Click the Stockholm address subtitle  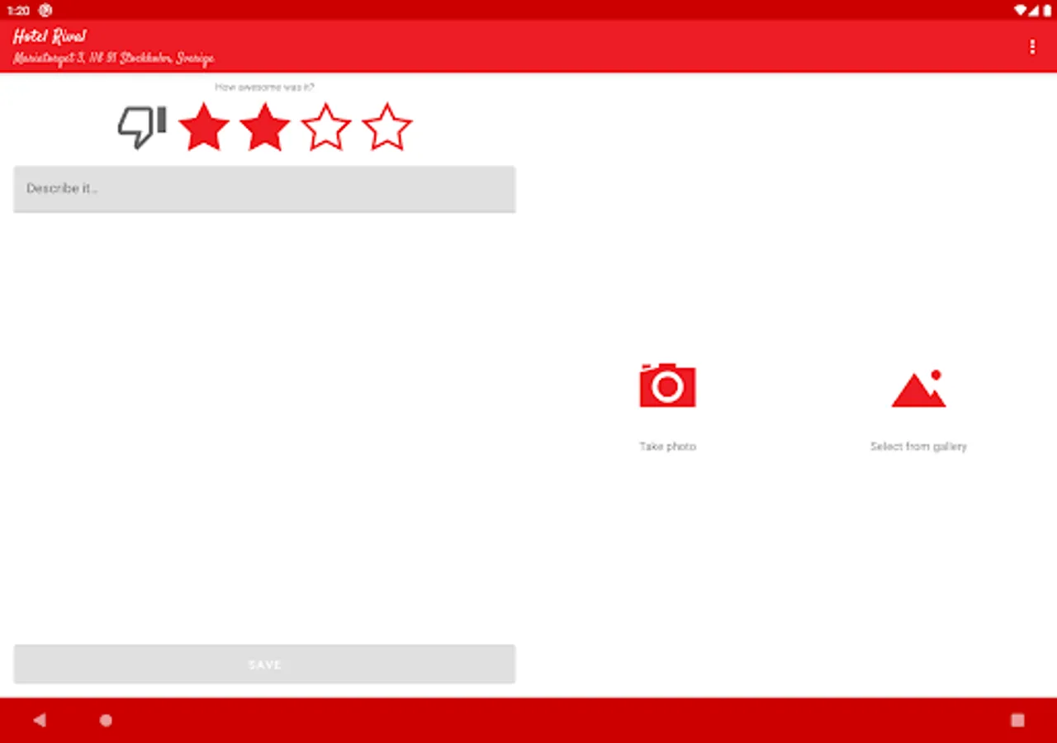point(114,59)
